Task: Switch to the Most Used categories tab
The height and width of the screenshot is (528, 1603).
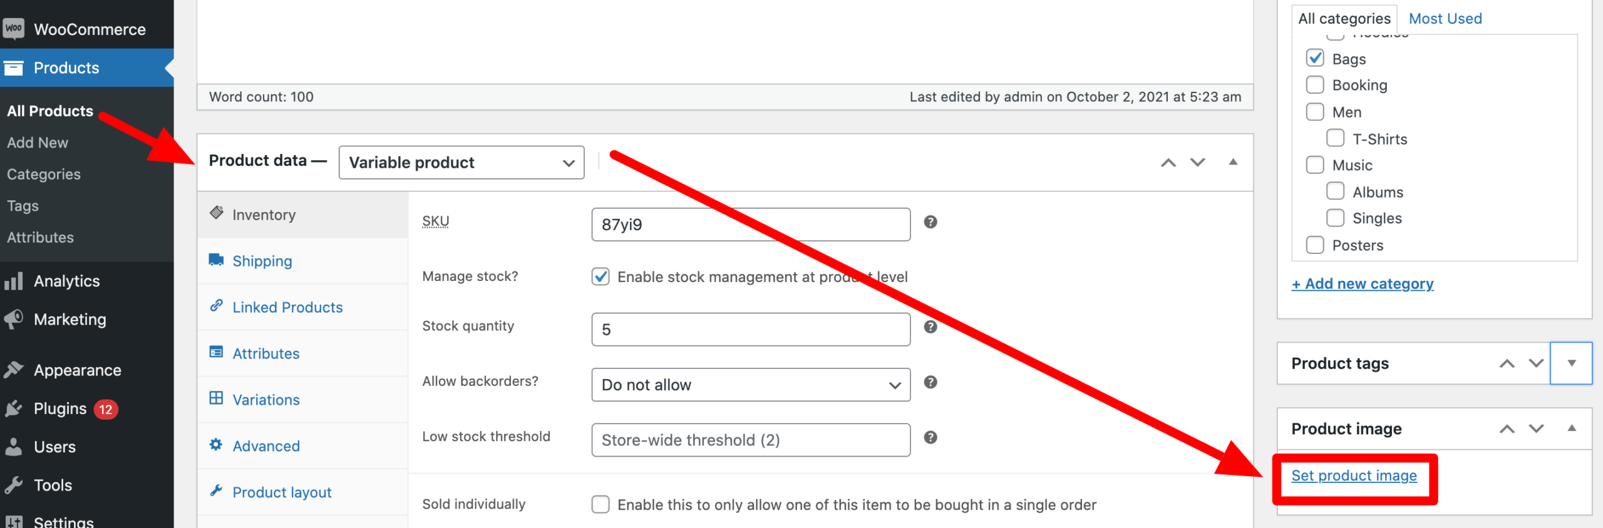Action: [1445, 19]
